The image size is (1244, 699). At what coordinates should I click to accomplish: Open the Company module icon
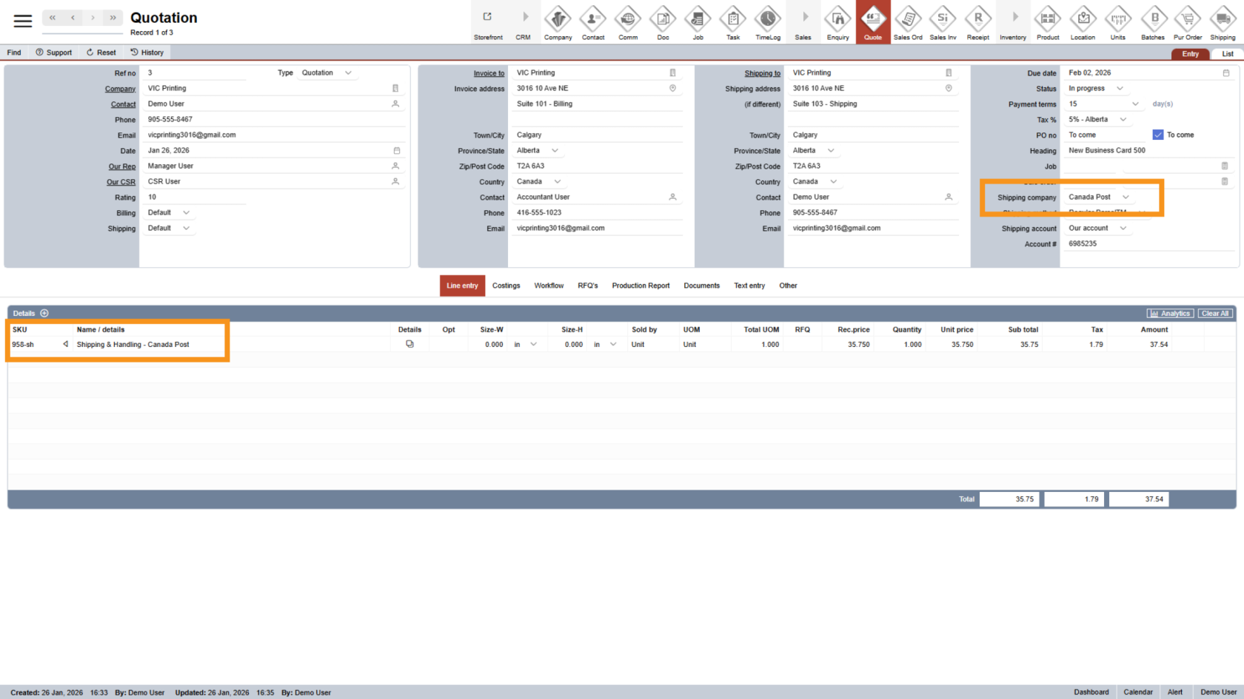click(x=558, y=22)
